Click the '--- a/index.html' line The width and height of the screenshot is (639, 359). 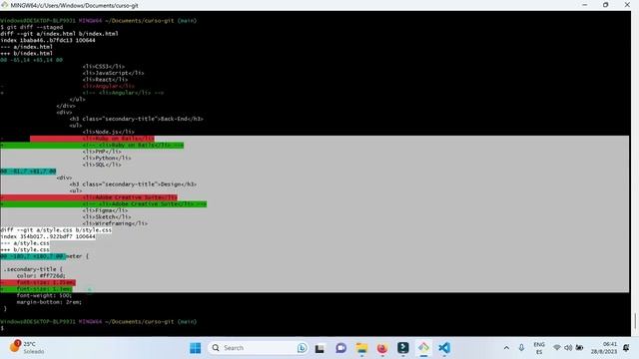click(27, 47)
